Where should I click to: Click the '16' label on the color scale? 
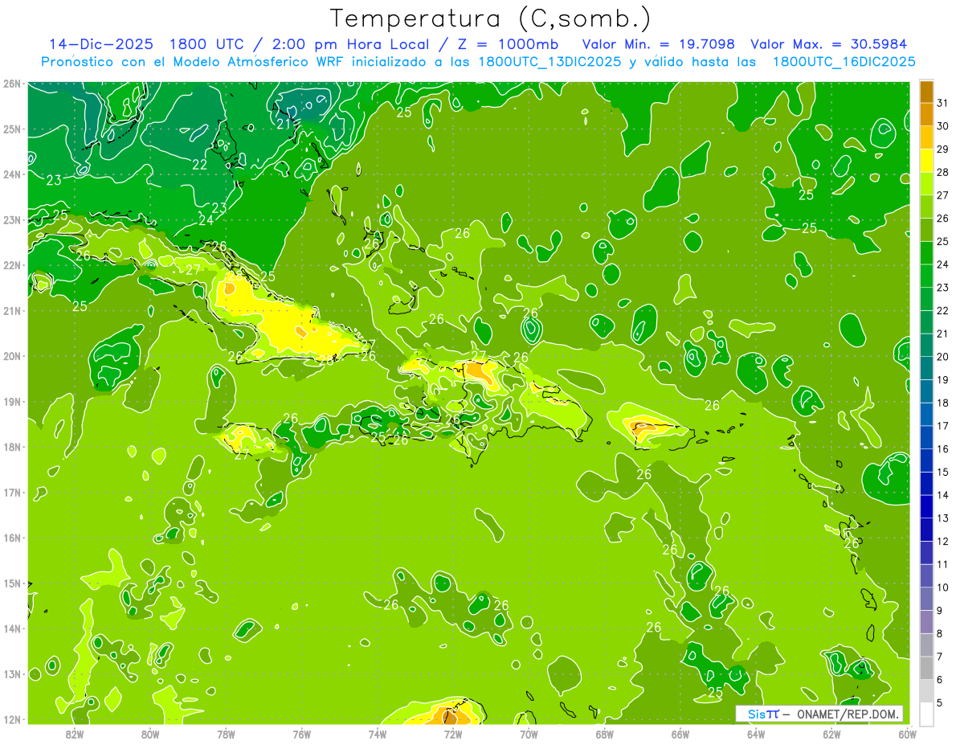pyautogui.click(x=942, y=449)
